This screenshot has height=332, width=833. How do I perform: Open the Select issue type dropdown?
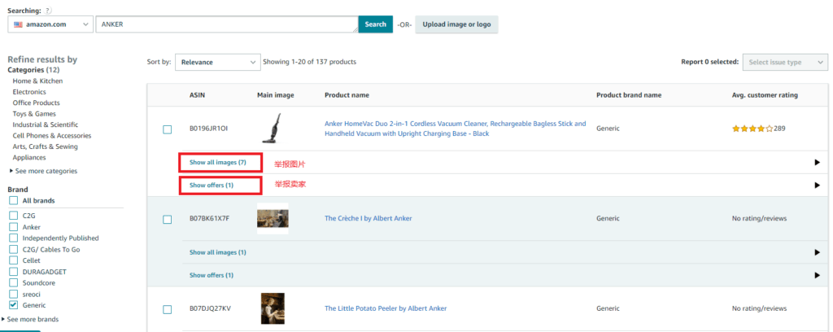[785, 62]
